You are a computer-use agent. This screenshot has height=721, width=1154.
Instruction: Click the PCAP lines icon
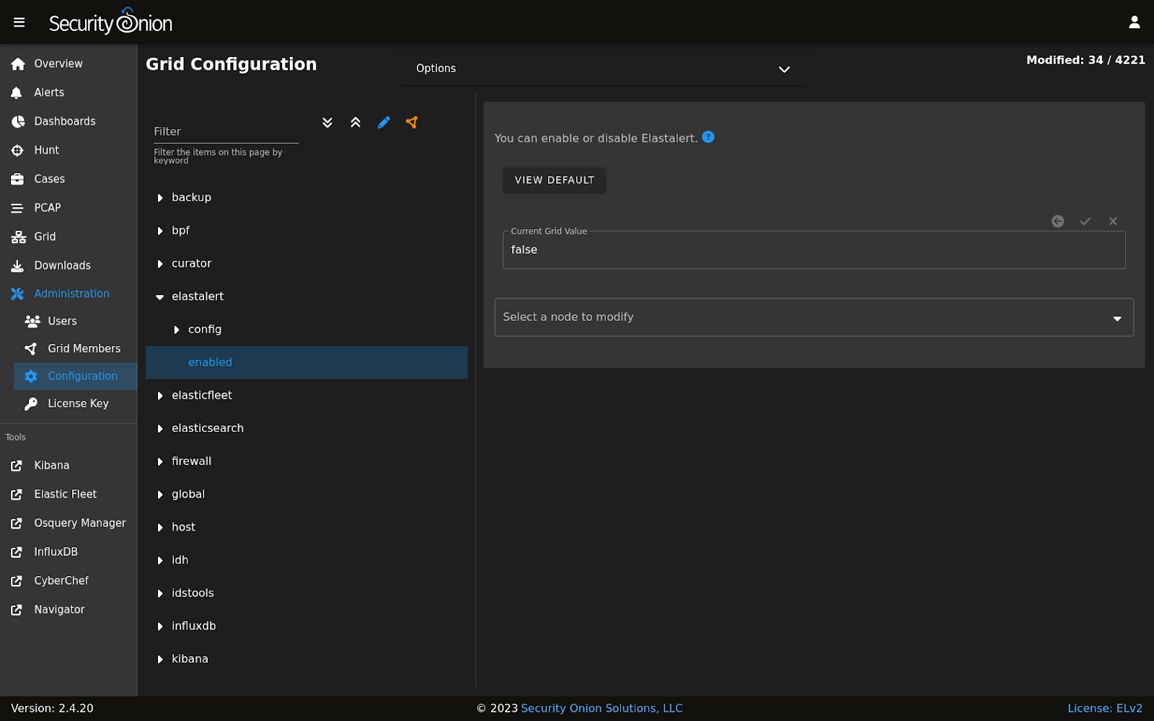(x=17, y=208)
